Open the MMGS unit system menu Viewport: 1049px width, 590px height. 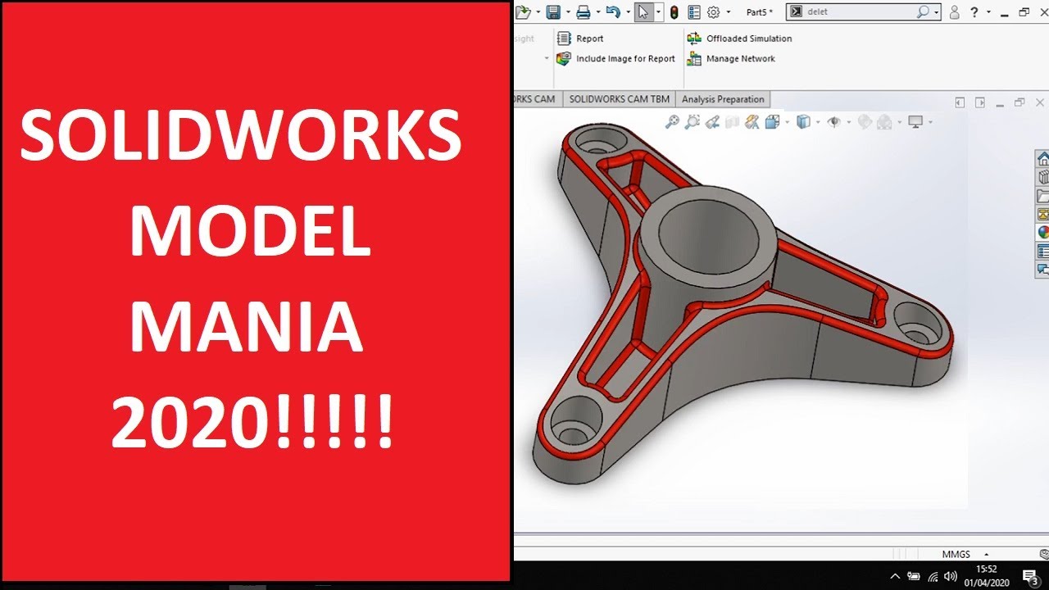(x=965, y=555)
